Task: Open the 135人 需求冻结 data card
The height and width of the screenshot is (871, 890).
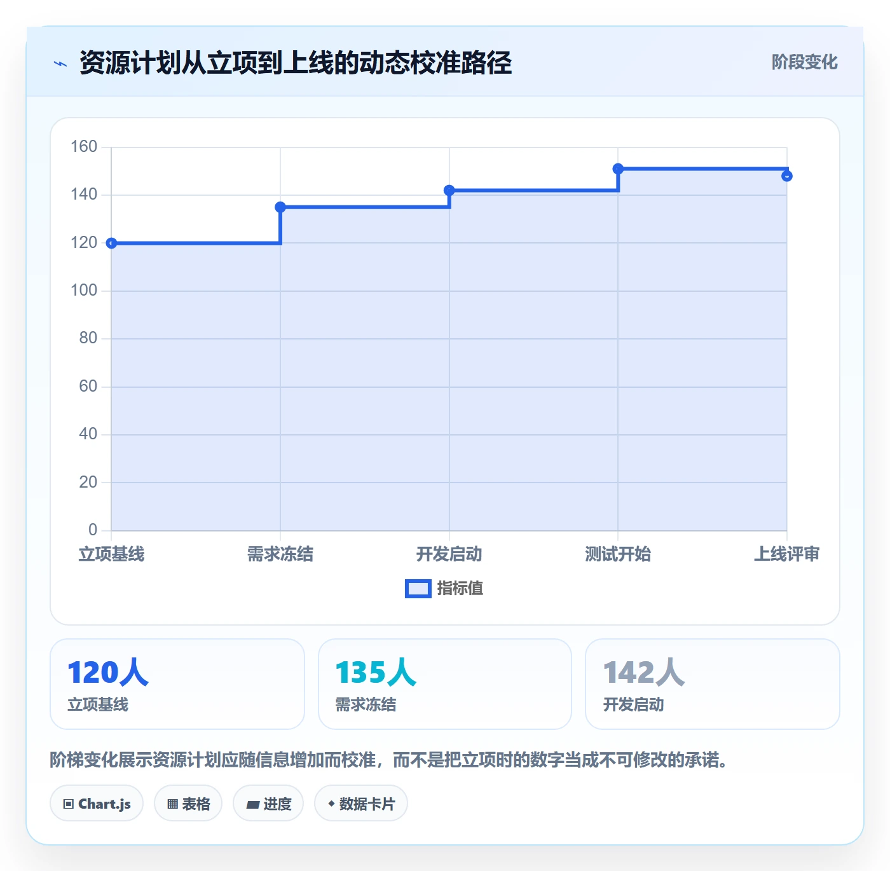Action: click(x=445, y=684)
